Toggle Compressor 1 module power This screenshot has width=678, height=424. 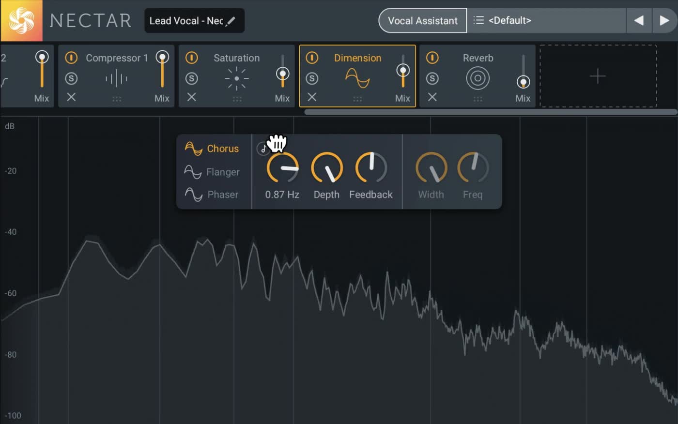tap(71, 58)
